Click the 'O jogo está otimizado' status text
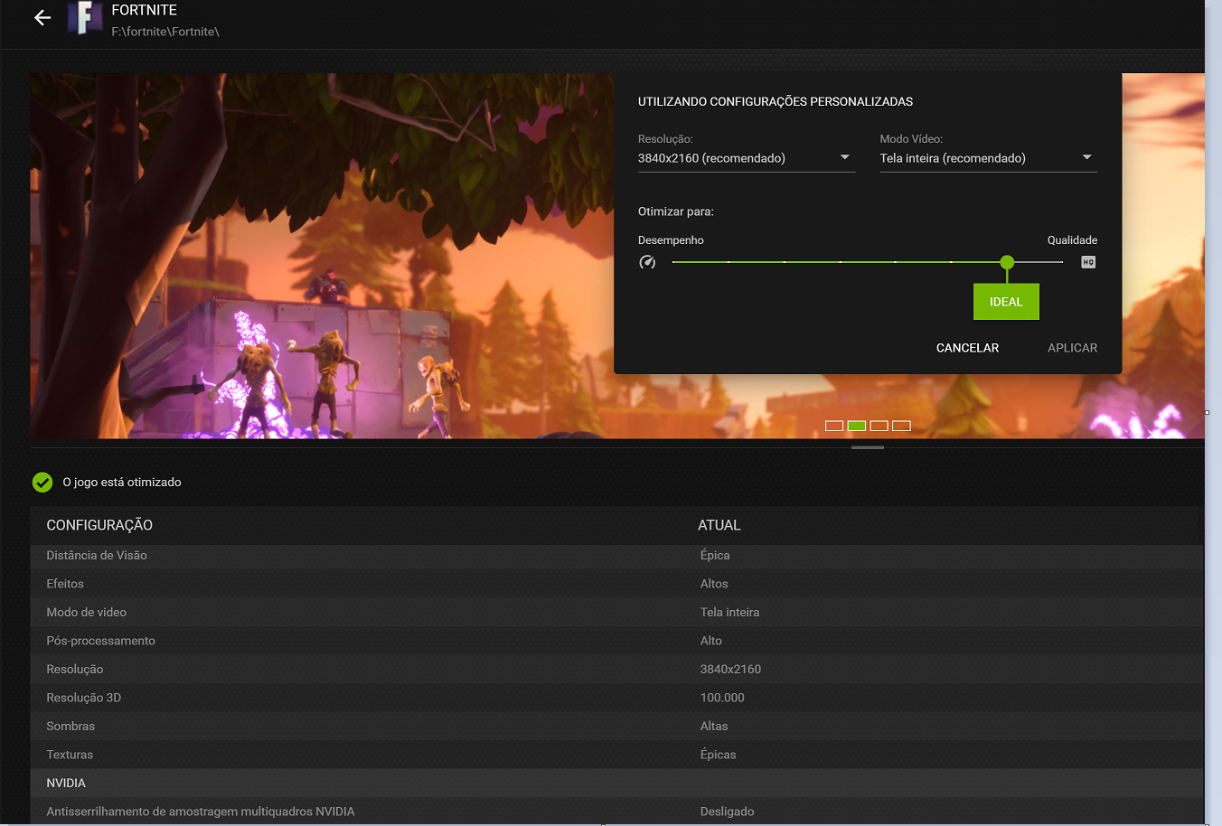 coord(122,483)
